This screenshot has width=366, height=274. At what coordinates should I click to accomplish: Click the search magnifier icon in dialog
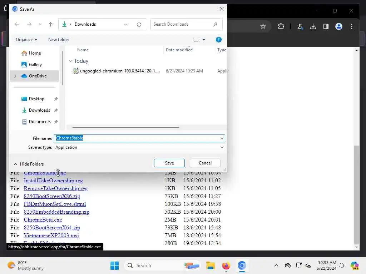215,24
